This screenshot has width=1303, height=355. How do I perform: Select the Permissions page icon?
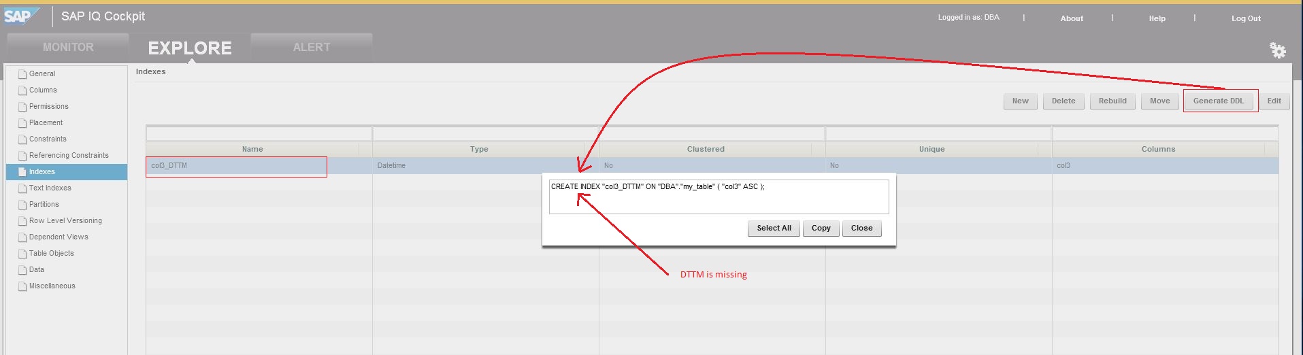click(x=22, y=107)
